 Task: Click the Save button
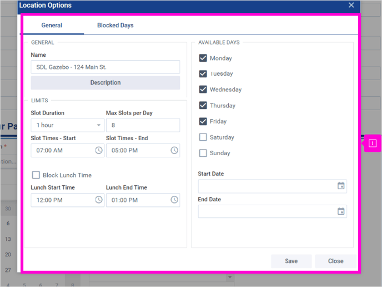click(x=291, y=261)
